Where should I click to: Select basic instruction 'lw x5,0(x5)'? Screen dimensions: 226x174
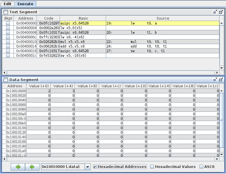point(83,28)
